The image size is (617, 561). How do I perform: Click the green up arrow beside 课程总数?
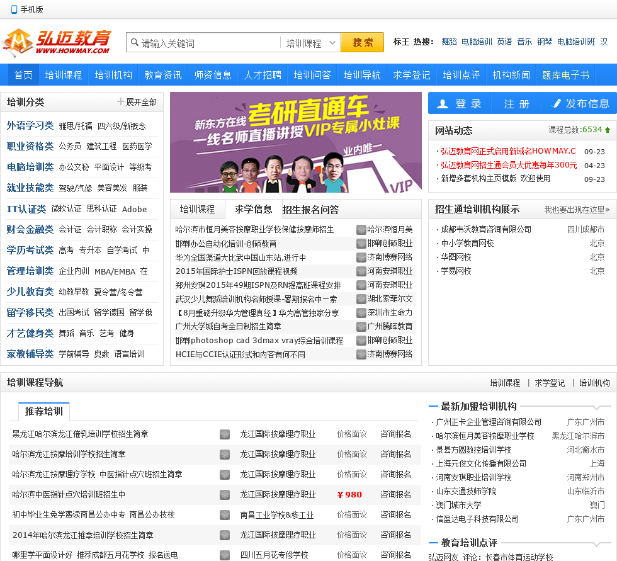click(608, 130)
